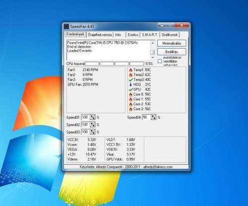Screen dimensions: 248x206
Task: Click the Speed04 value field
Action: [147, 117]
